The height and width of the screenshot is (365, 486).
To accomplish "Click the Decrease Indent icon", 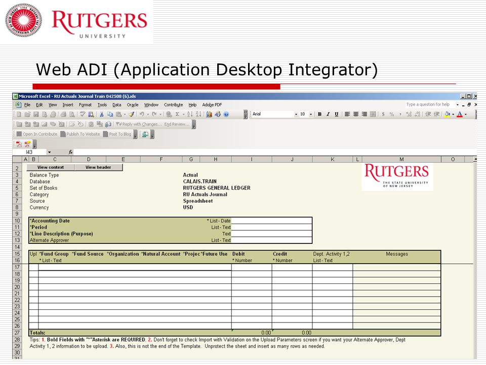I will click(428, 114).
